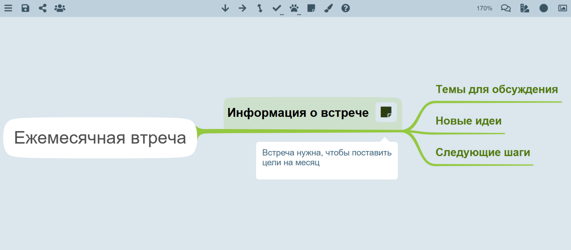Image resolution: width=571 pixels, height=250 pixels.
Task: Open help question mark icon
Action: (345, 8)
